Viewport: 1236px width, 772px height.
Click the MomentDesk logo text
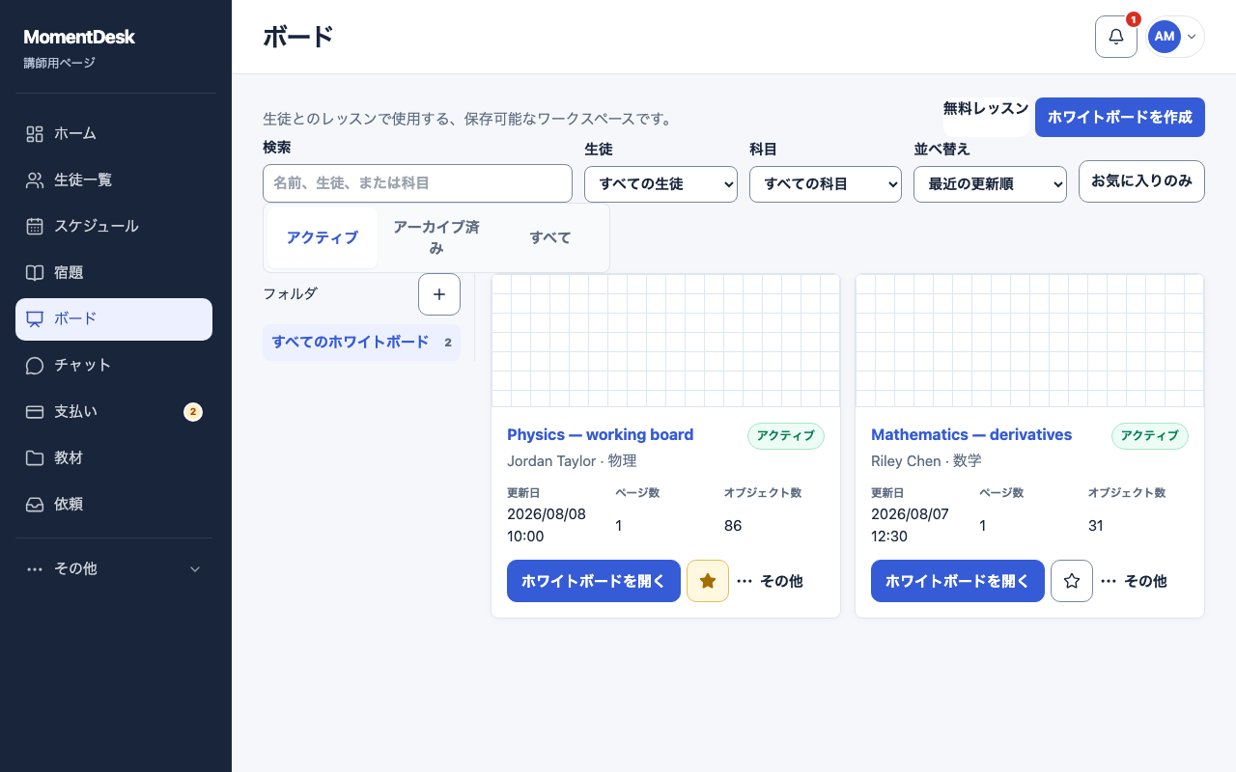[x=79, y=38]
